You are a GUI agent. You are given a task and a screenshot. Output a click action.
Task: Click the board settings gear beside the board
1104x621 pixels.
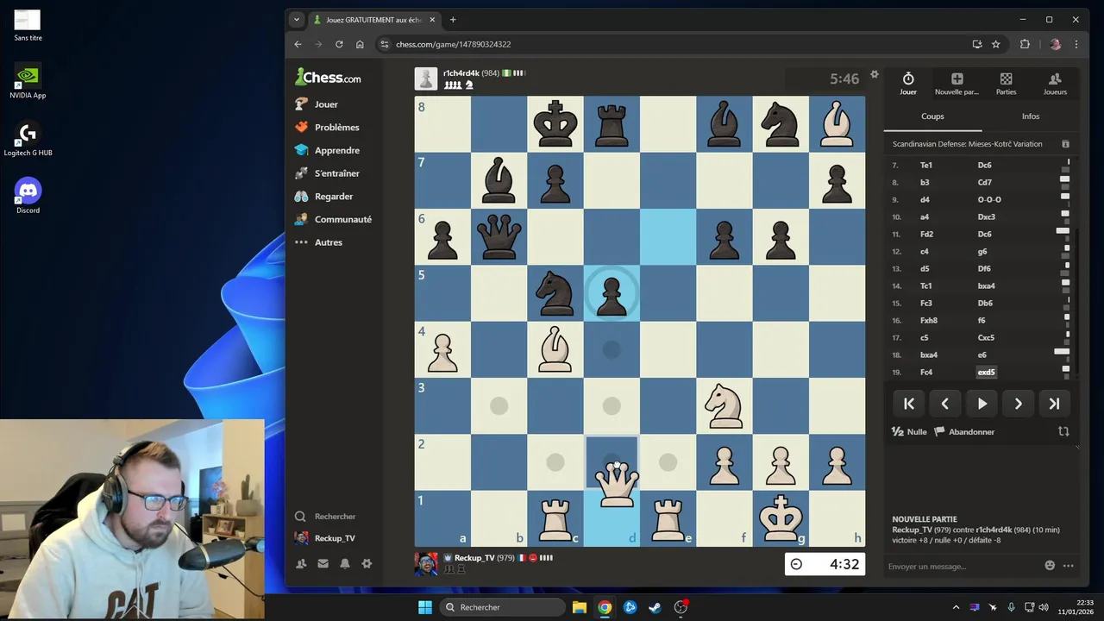874,75
